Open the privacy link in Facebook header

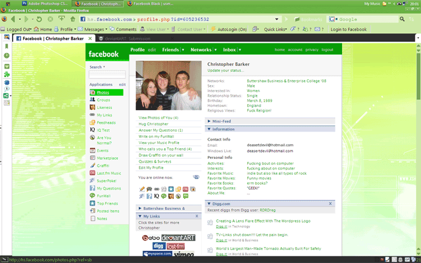[x=312, y=50]
